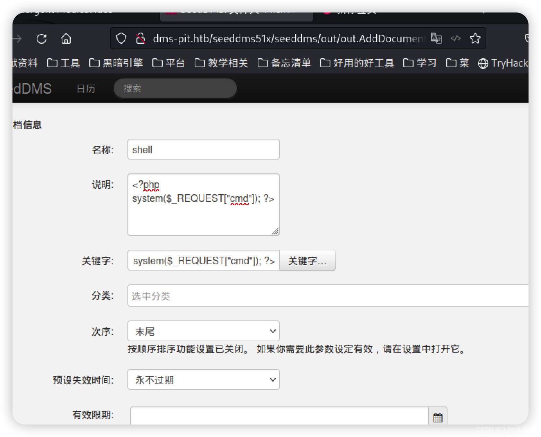Translate this page using the translate icon

pos(436,38)
